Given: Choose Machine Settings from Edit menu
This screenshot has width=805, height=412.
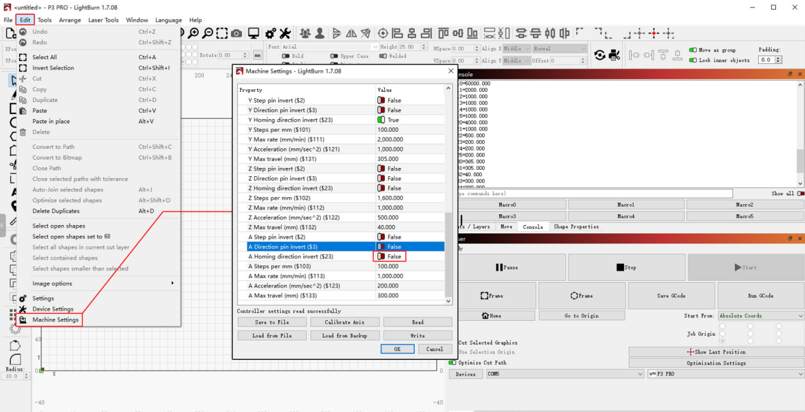Looking at the screenshot, I should pos(55,320).
